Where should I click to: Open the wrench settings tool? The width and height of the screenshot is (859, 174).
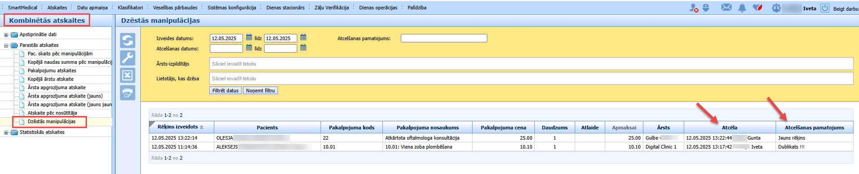pos(128,58)
